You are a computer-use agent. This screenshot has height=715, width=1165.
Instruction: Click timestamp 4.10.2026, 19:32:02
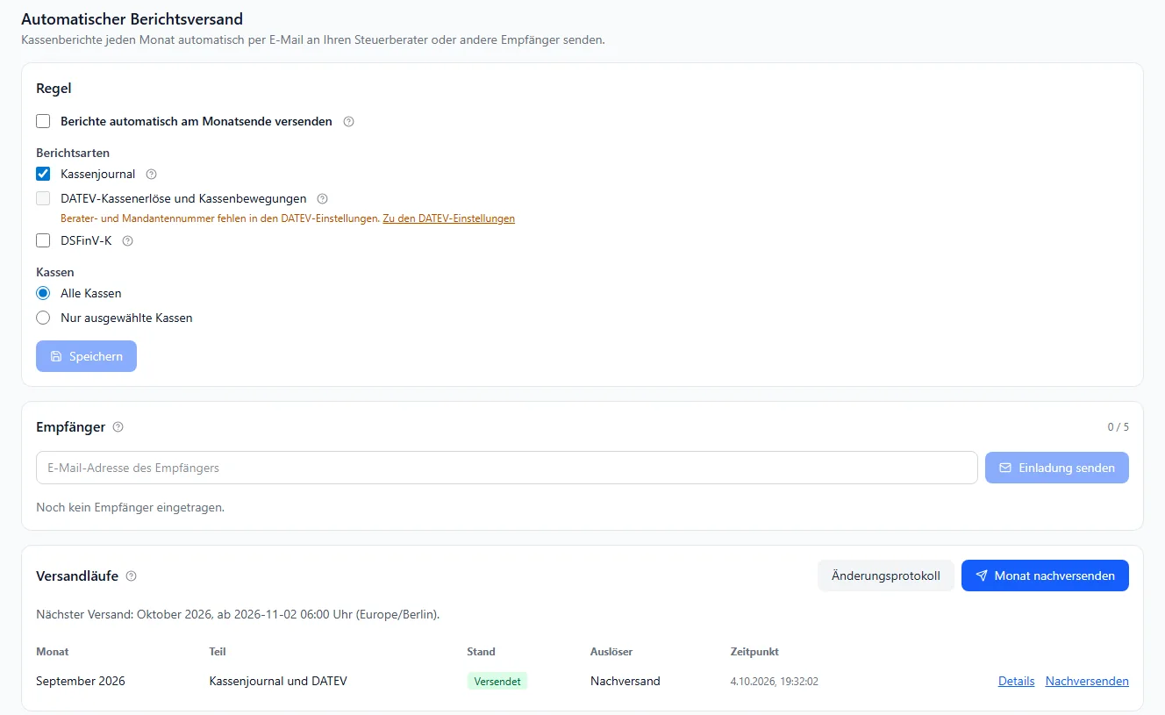[775, 682]
